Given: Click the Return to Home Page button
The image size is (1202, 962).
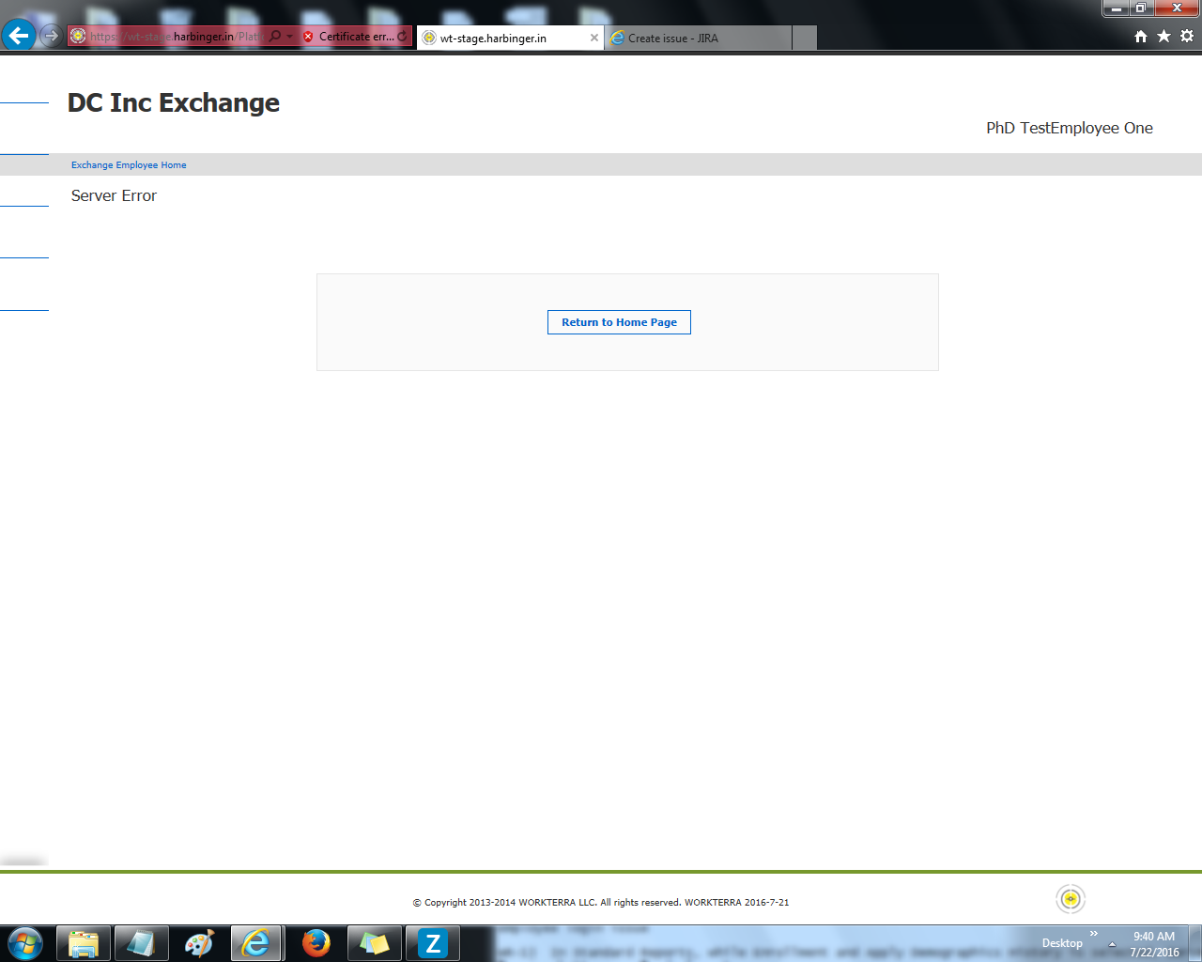Looking at the screenshot, I should coord(619,322).
